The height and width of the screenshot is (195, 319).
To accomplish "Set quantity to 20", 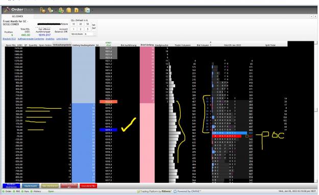I will (x=81, y=24).
